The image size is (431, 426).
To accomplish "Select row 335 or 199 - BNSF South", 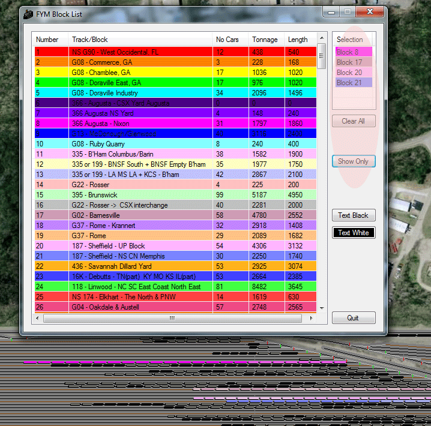I will (175, 164).
